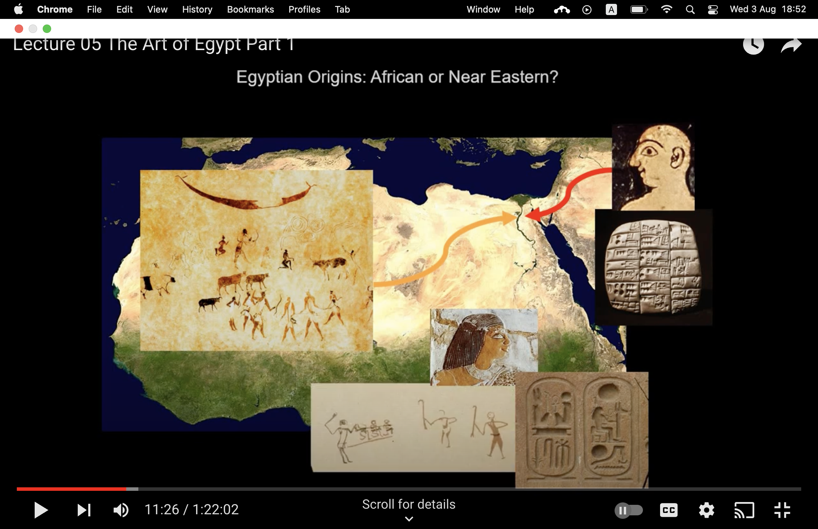Open the Wi-Fi status dropdown

666,9
